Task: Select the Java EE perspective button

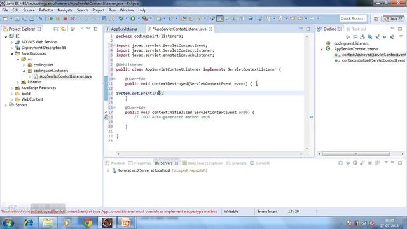Action: tap(394, 18)
